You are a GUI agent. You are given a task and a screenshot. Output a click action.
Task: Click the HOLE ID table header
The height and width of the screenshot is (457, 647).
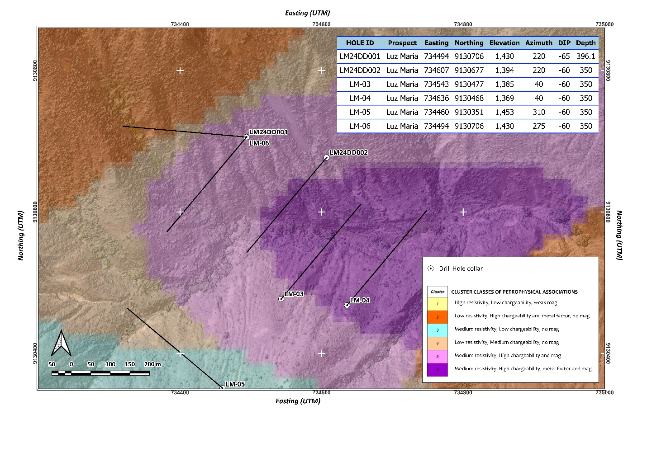point(360,43)
